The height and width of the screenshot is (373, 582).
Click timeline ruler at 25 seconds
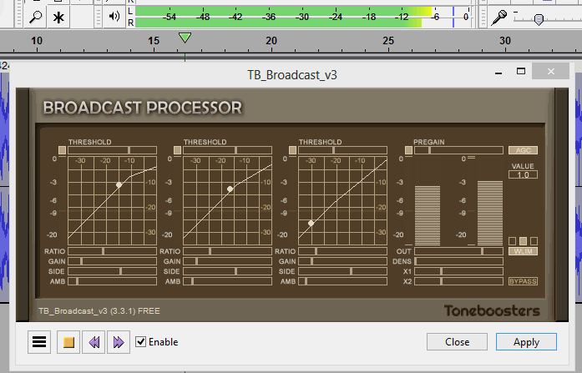click(x=388, y=41)
